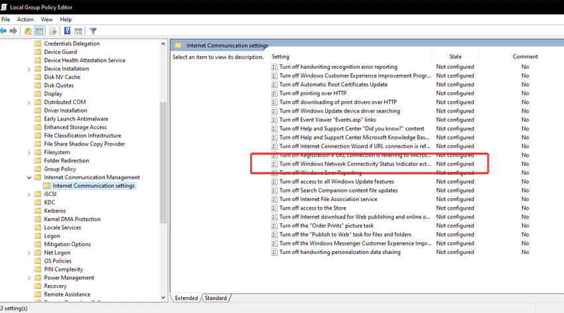Screen dimensions: 564x313
Task: Click the Export List toolbar icon
Action: pyautogui.click(x=52, y=31)
